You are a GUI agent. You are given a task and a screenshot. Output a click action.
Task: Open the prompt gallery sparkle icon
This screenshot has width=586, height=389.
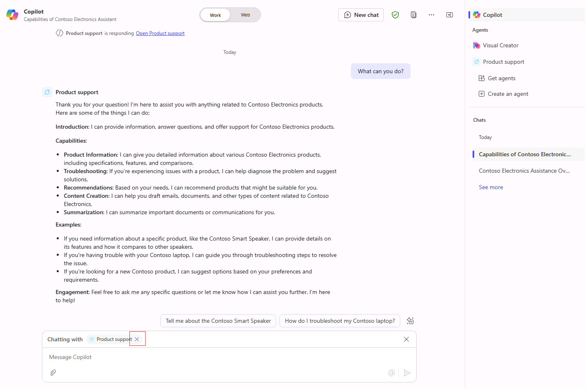pos(410,321)
